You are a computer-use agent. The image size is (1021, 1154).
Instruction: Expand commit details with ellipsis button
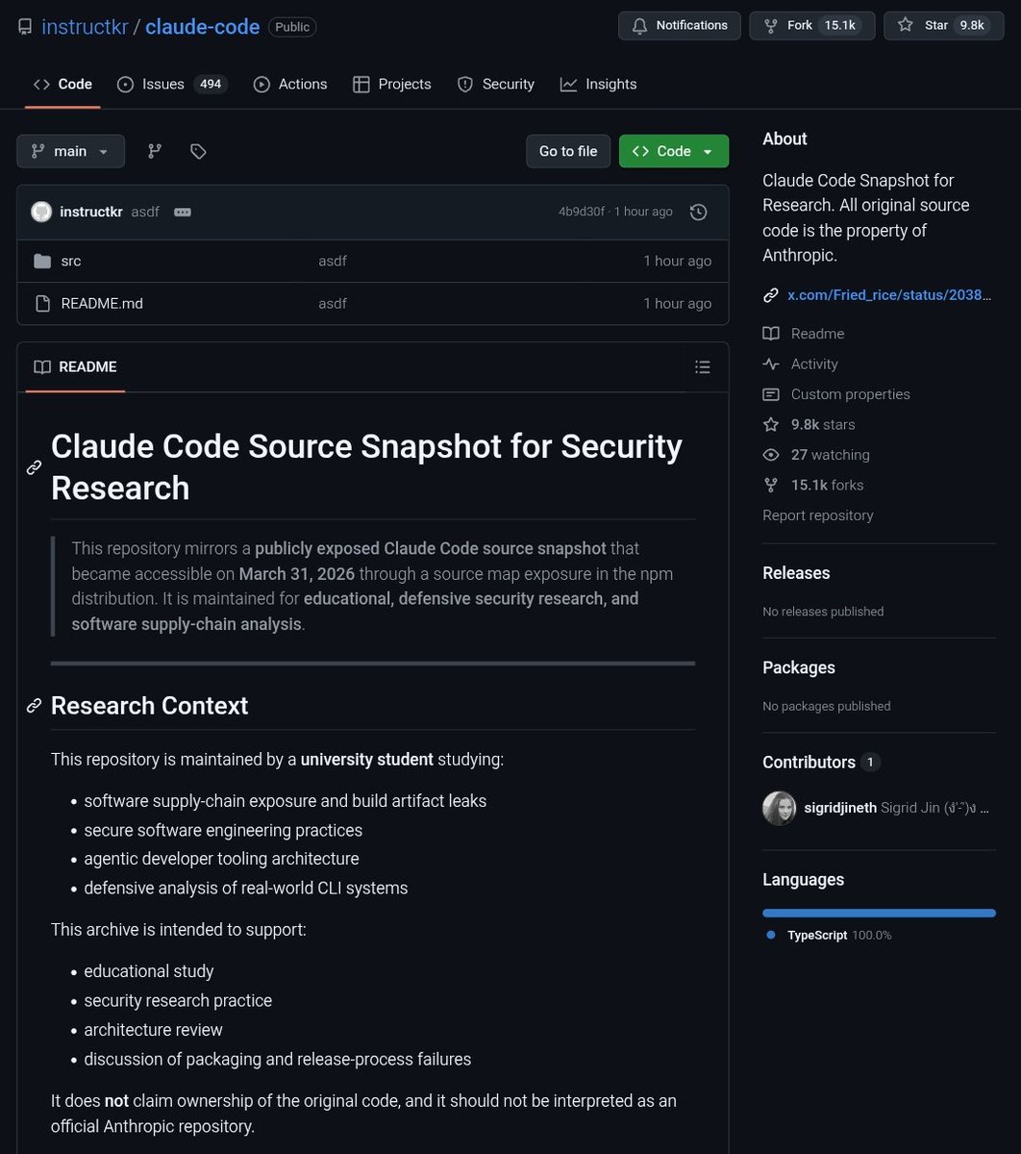point(183,212)
